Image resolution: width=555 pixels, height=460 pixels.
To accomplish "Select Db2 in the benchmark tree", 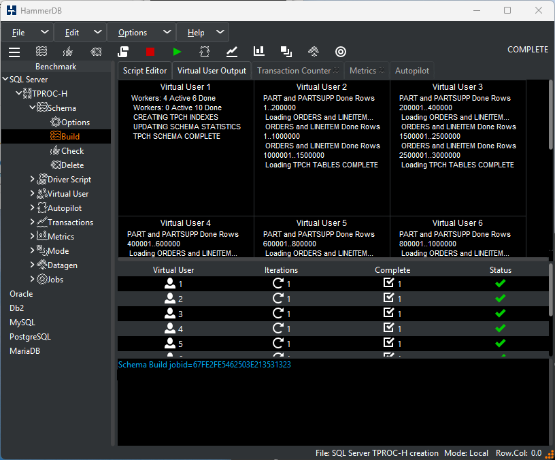I will click(x=16, y=308).
